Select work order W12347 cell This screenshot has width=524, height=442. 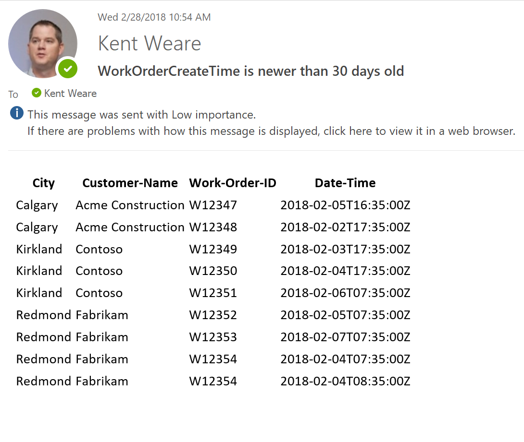pyautogui.click(x=213, y=205)
